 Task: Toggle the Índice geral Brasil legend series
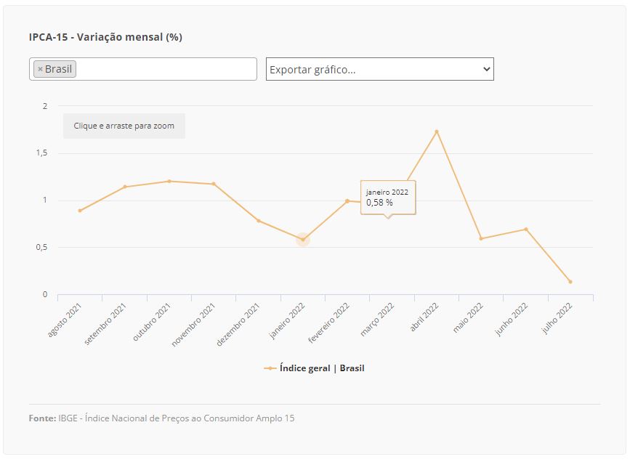click(321, 368)
